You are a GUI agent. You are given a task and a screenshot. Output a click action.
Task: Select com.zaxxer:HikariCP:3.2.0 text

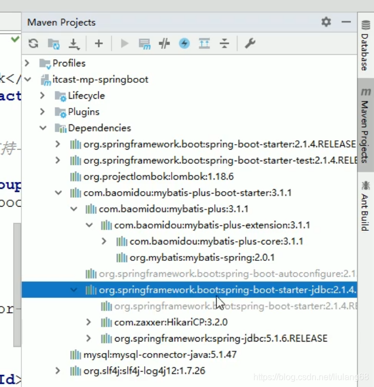171,322
